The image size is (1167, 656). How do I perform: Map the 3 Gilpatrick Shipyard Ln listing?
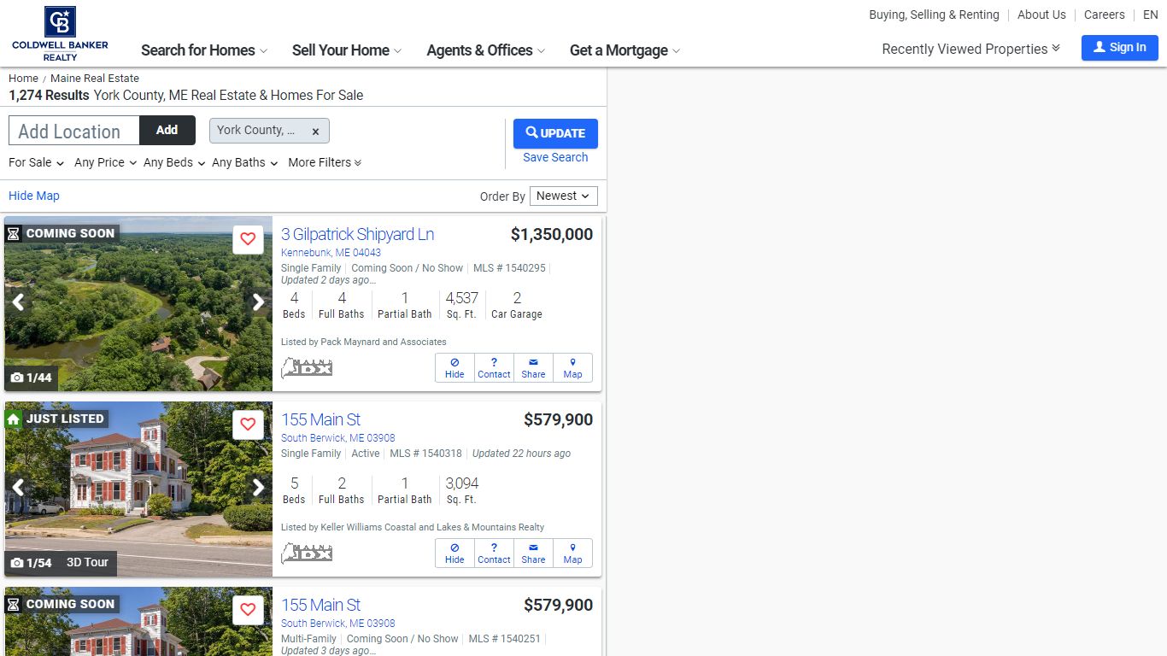click(572, 368)
